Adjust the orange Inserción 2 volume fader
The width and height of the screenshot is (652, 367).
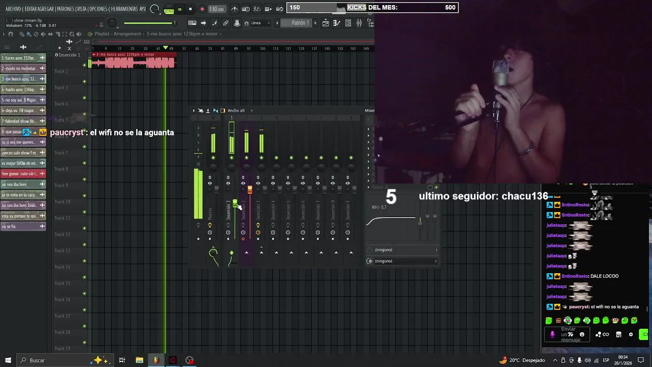[x=250, y=190]
